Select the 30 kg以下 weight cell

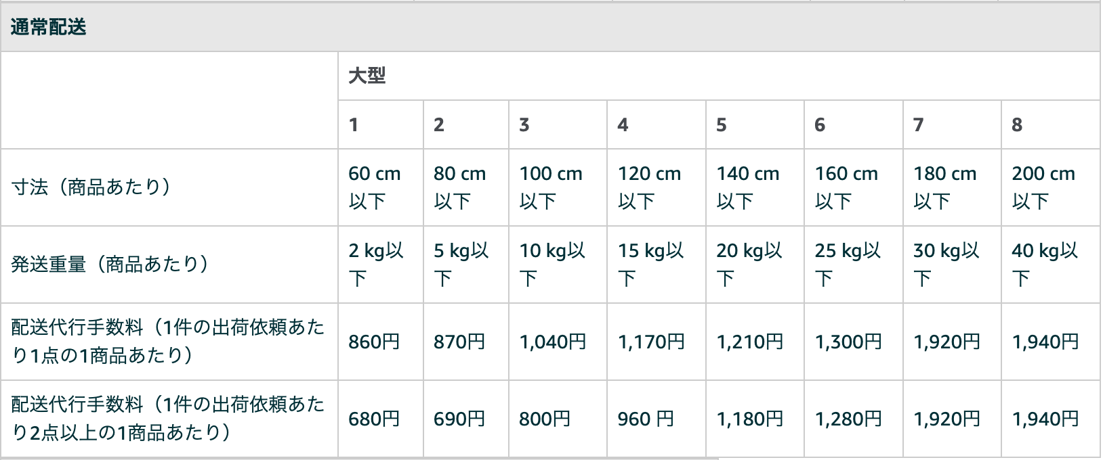(946, 264)
